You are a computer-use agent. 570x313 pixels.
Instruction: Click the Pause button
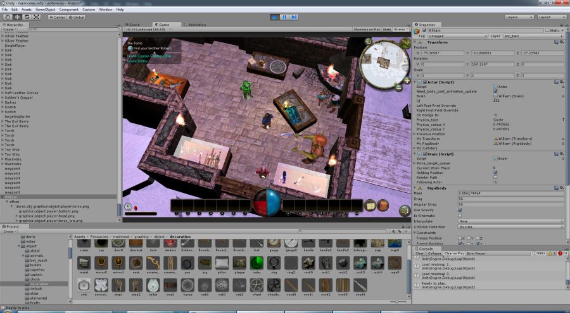coord(284,17)
